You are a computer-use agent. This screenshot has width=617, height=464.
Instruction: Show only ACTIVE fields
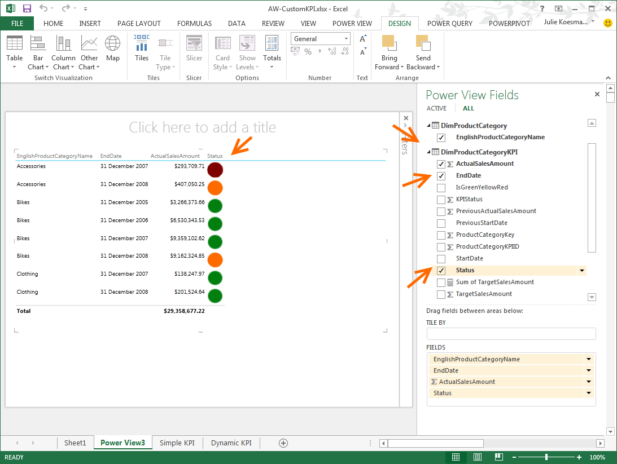click(x=436, y=108)
